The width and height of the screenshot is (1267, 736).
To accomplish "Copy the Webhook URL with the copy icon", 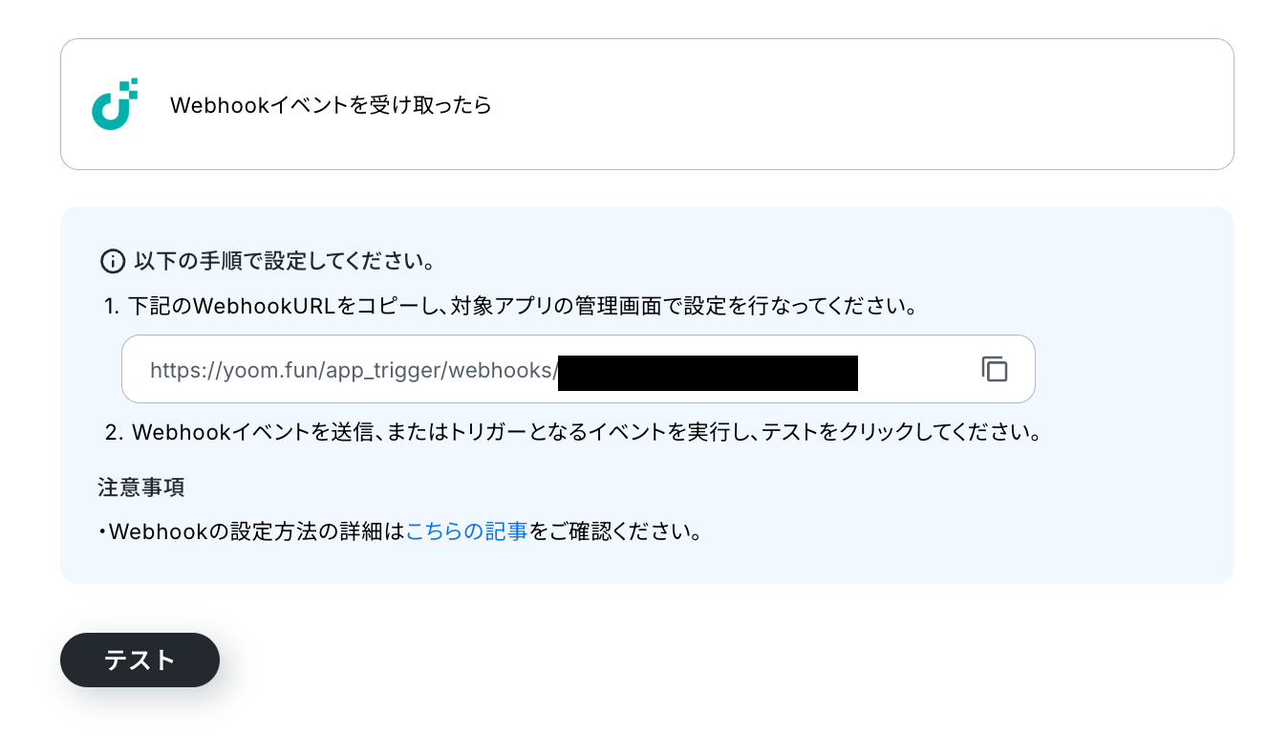I will 995,369.
